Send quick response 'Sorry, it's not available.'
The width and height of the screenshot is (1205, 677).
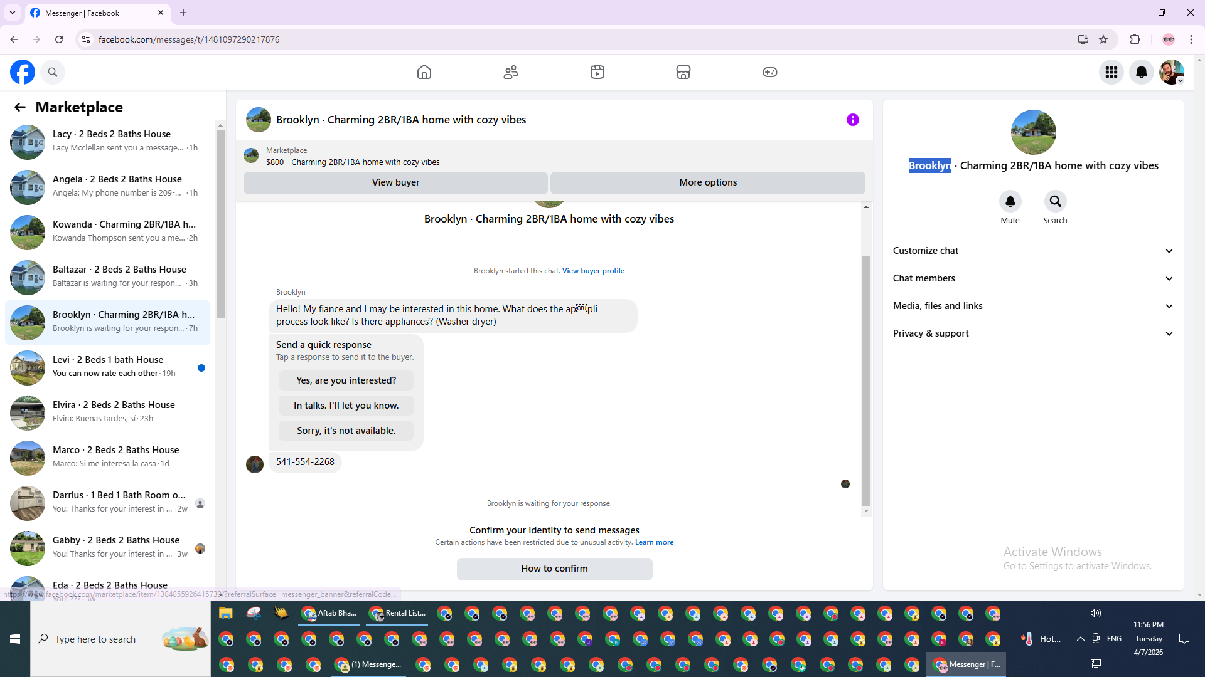346,431
